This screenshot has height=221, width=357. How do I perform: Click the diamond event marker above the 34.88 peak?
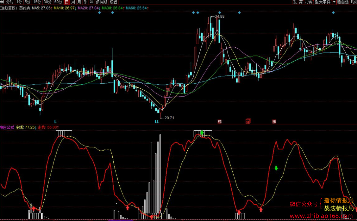pyautogui.click(x=219, y=13)
